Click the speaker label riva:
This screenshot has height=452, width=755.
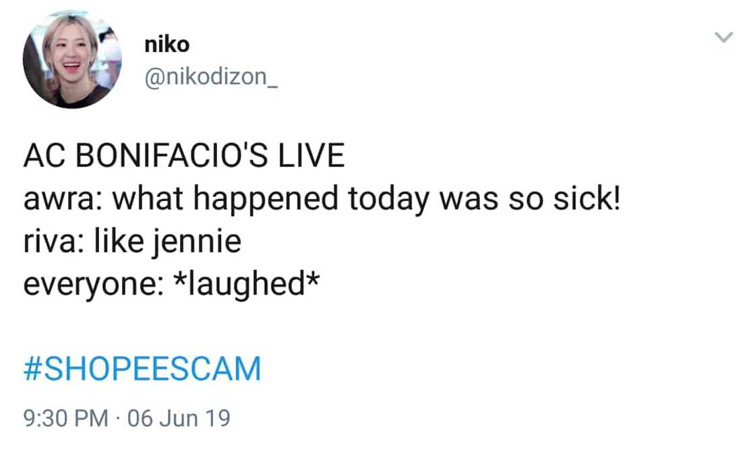coord(53,242)
